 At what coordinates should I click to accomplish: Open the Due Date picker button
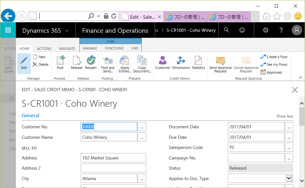click(289, 137)
